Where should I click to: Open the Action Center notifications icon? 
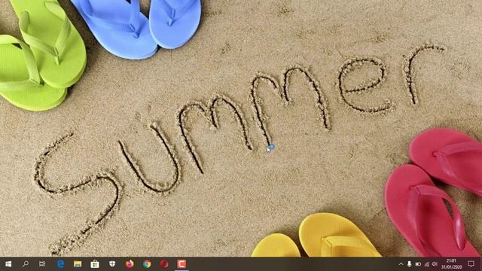(x=471, y=264)
